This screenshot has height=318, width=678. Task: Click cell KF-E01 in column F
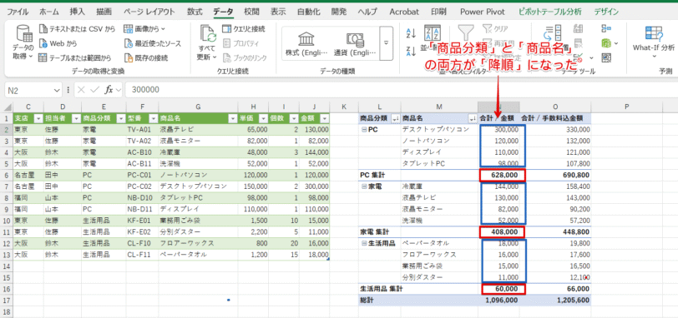click(142, 221)
